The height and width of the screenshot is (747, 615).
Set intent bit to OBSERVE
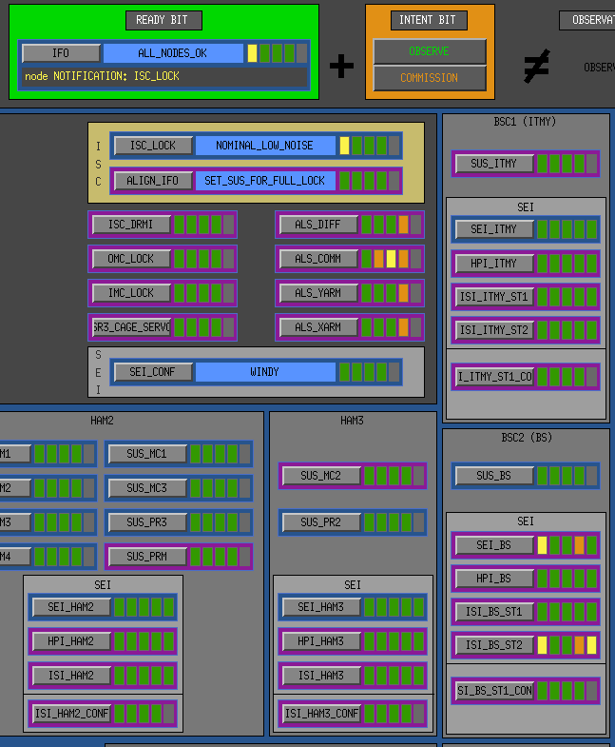pyautogui.click(x=430, y=51)
